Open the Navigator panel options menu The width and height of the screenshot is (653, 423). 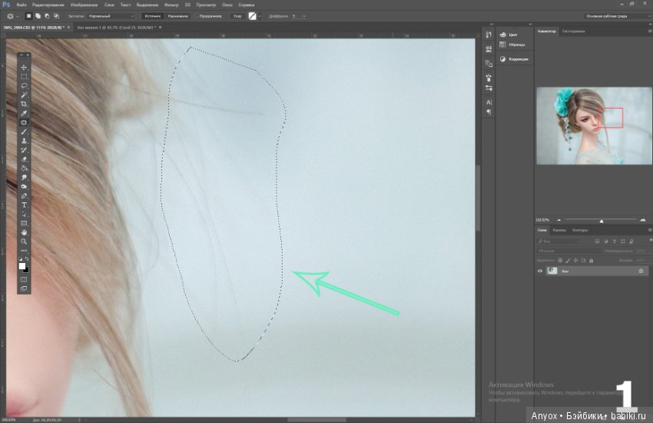coord(650,32)
